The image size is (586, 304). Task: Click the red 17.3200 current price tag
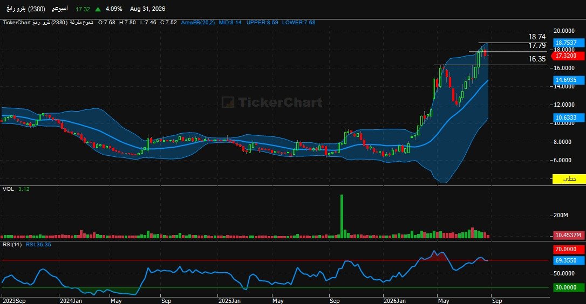(567, 56)
